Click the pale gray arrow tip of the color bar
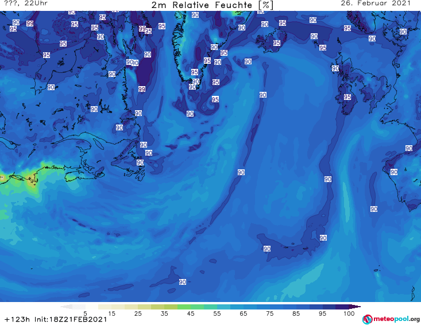Viewport: 421px width, 325px height. (66, 307)
